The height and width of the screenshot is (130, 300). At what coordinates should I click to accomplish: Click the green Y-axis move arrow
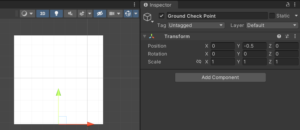click(58, 92)
